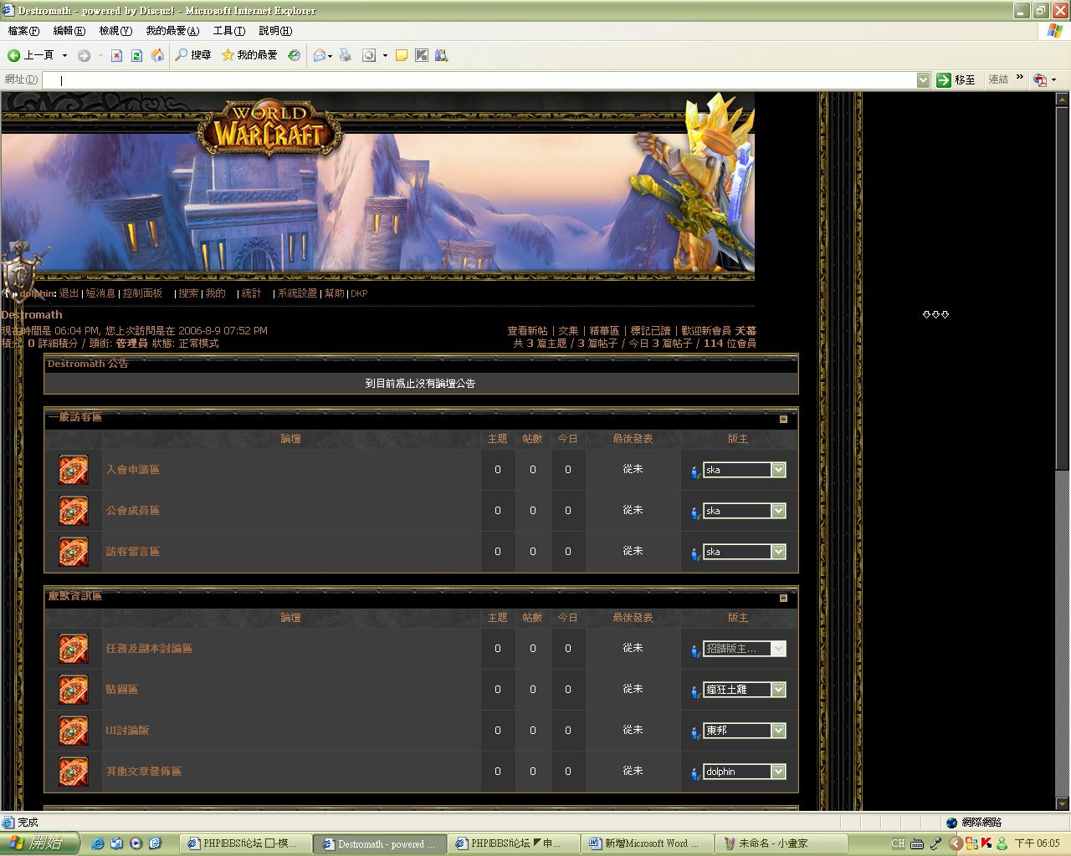Click the 標記已讀 link
Image resolution: width=1071 pixels, height=856 pixels.
(650, 331)
